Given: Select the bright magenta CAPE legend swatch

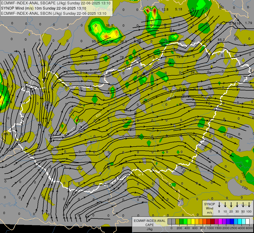Looking at the screenshot, I should click(x=220, y=222).
